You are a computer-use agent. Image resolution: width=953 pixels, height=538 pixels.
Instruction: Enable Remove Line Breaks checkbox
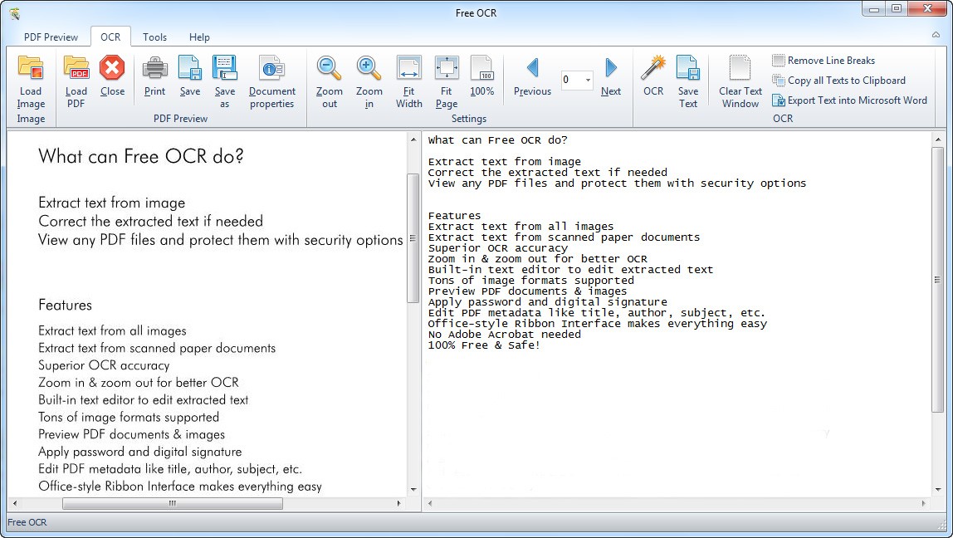(779, 60)
